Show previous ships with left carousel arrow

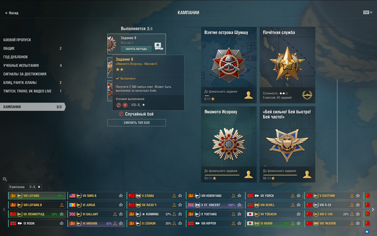coord(4,210)
